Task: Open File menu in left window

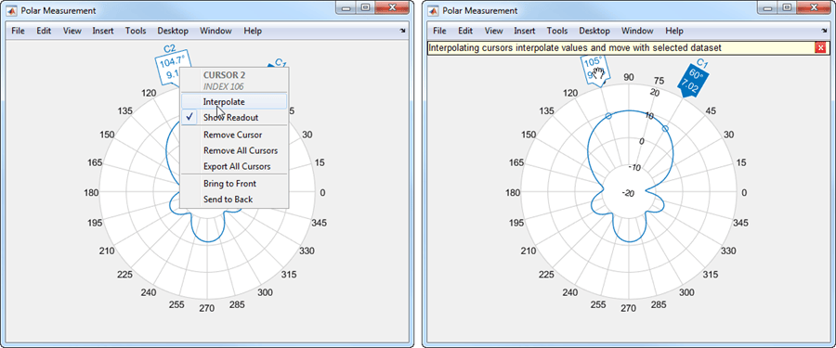Action: 19,31
